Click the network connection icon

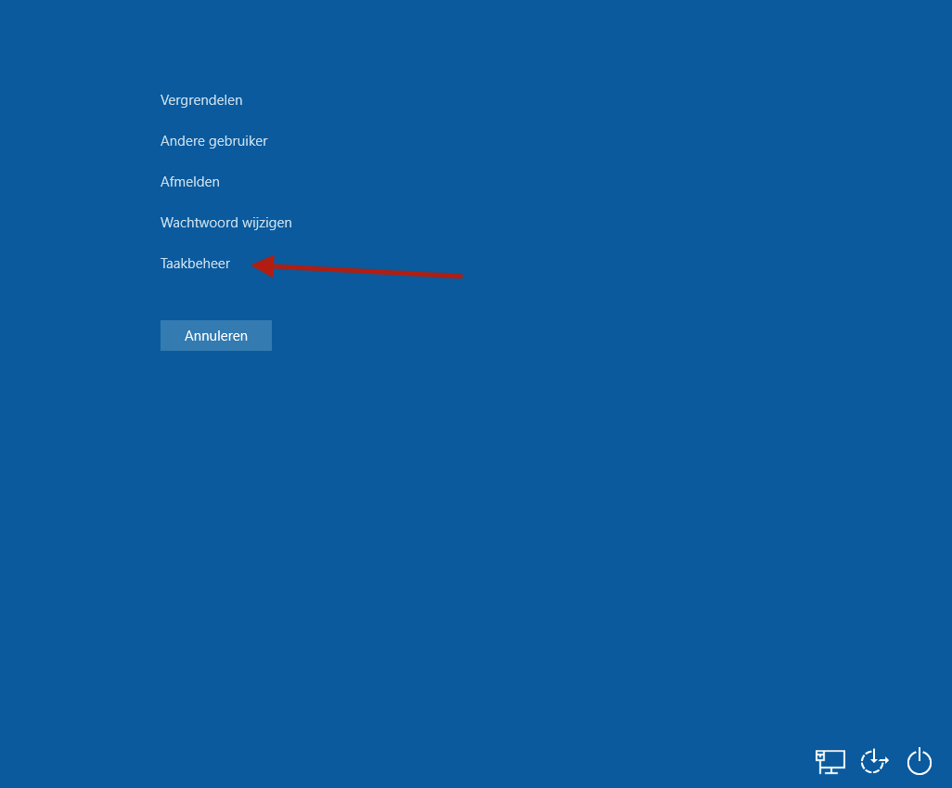[x=830, y=761]
